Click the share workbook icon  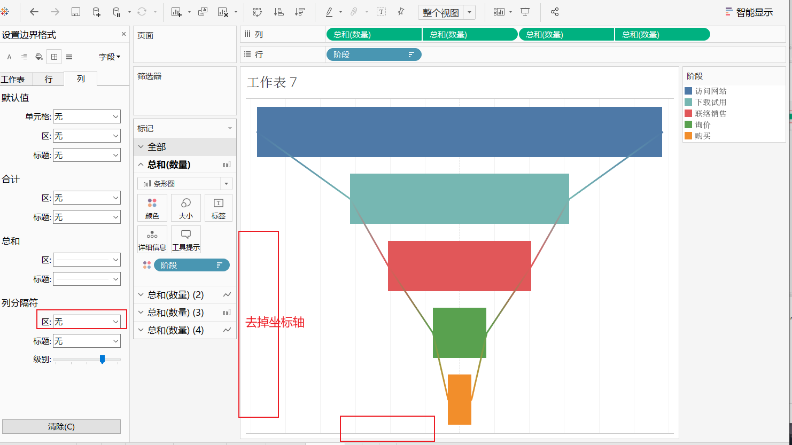pyautogui.click(x=555, y=12)
